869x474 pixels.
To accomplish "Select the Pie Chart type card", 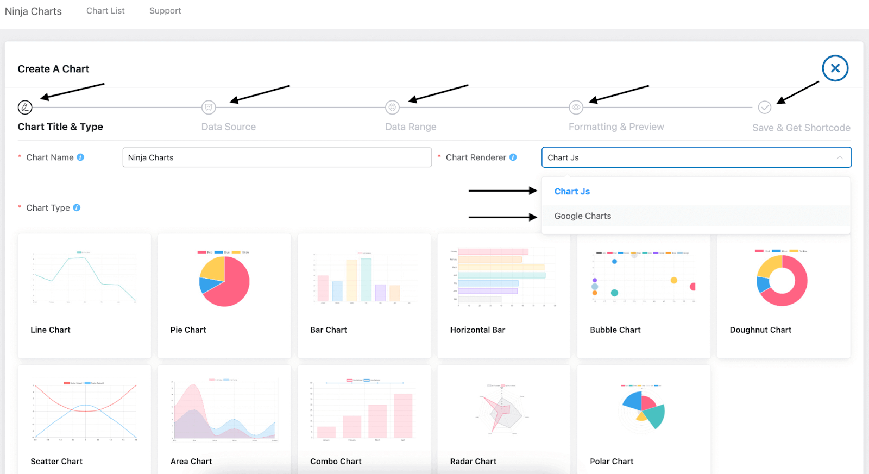I will pos(224,296).
